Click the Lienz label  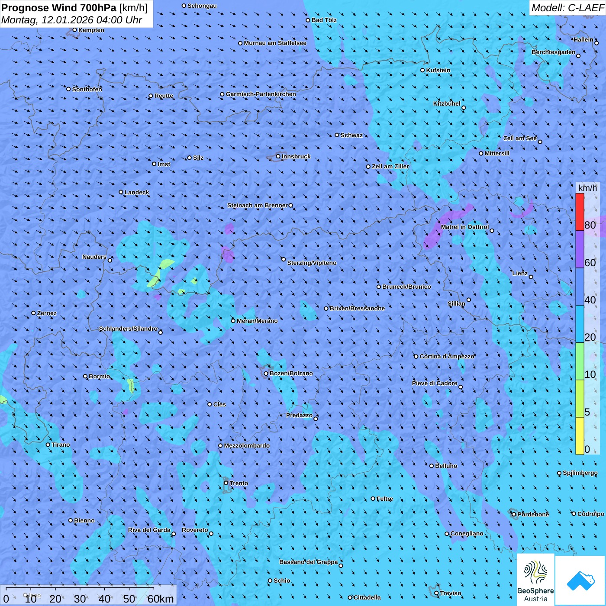point(520,273)
